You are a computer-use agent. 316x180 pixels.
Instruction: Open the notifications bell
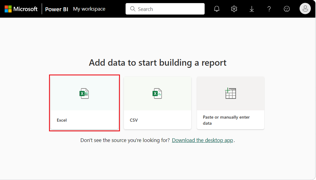point(216,9)
